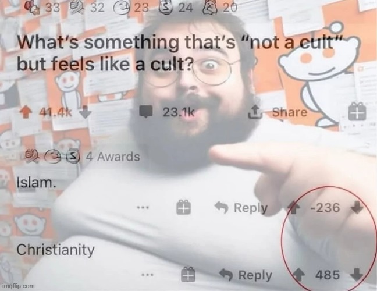The height and width of the screenshot is (291, 377).
Task: Open three-dot menu on Christianity comment
Action: (147, 274)
